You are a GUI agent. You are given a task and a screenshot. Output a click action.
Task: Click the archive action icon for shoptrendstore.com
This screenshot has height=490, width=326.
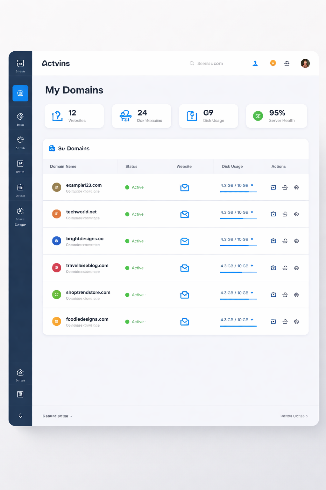point(273,295)
